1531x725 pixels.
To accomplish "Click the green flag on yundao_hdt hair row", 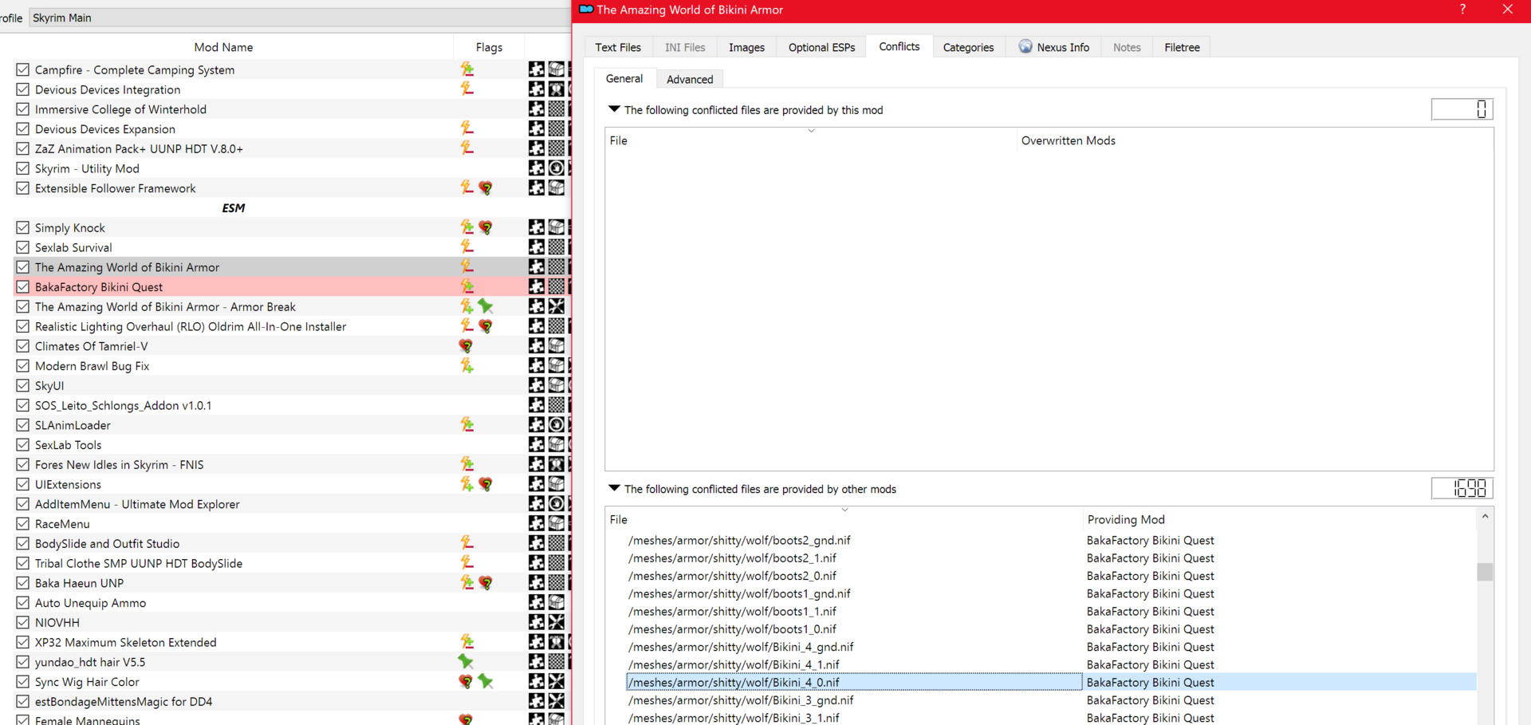I will point(466,662).
